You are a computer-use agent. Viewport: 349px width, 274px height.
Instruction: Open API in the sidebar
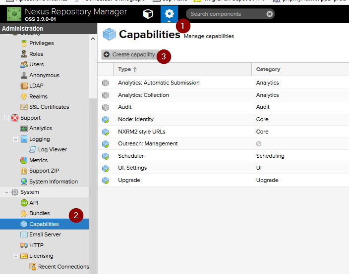click(34, 203)
